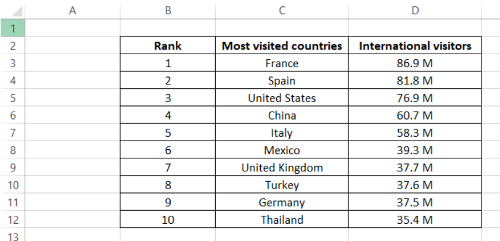Select row 12 header
This screenshot has height=241, width=500.
click(13, 219)
